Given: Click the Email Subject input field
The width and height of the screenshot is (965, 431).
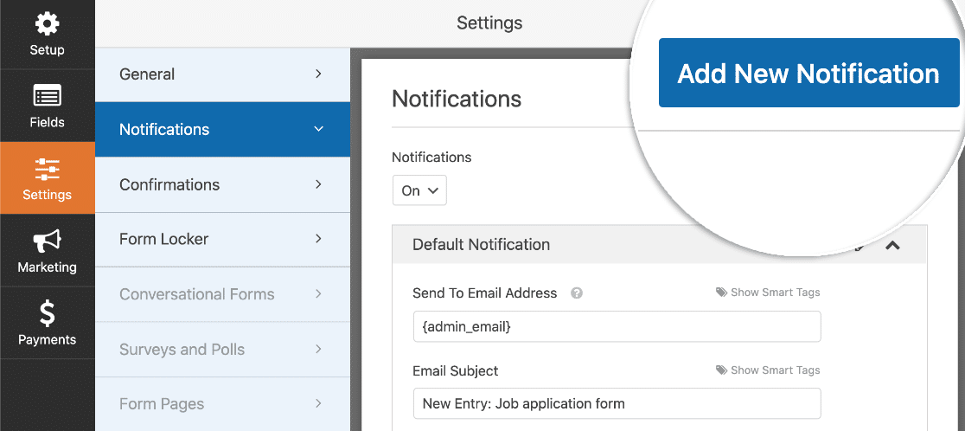Looking at the screenshot, I should pos(617,403).
